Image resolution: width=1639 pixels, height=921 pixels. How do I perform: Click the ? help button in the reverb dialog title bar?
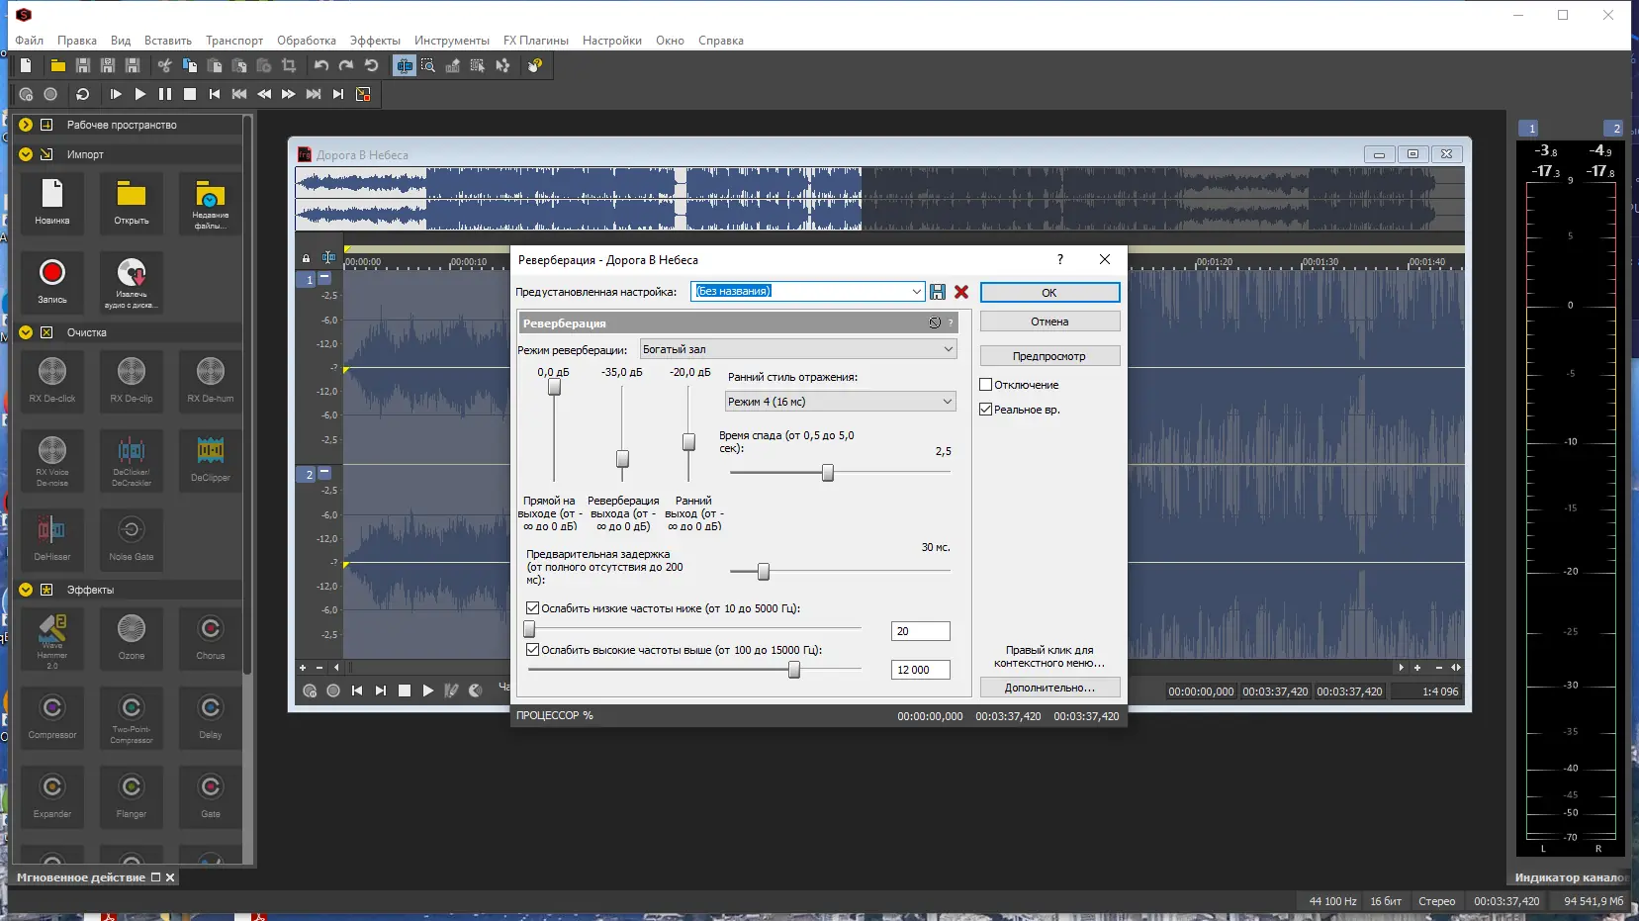pyautogui.click(x=1060, y=259)
